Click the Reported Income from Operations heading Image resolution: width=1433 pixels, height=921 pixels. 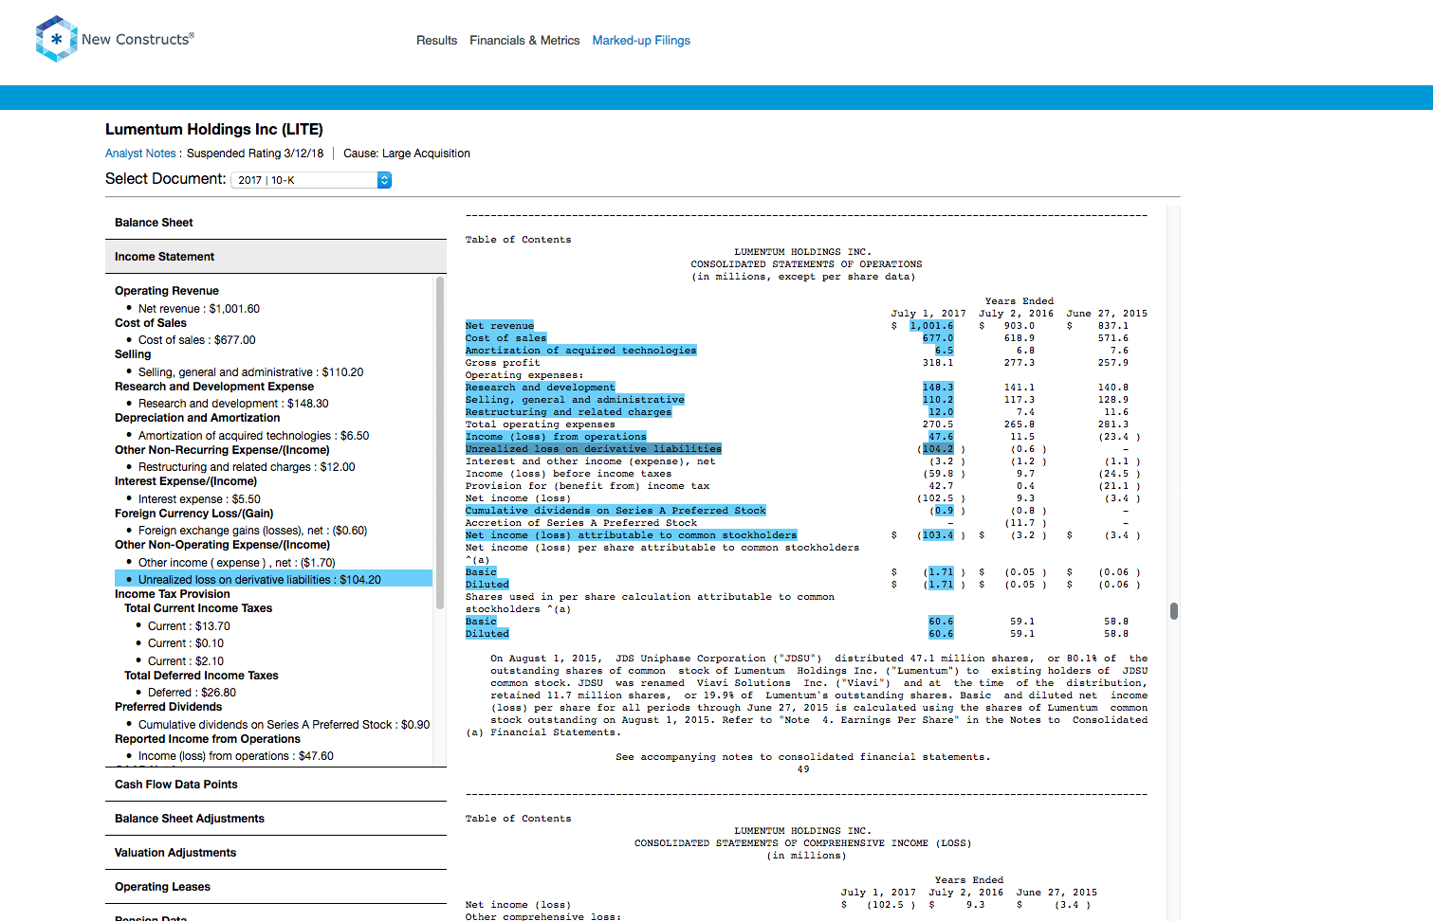click(x=208, y=739)
